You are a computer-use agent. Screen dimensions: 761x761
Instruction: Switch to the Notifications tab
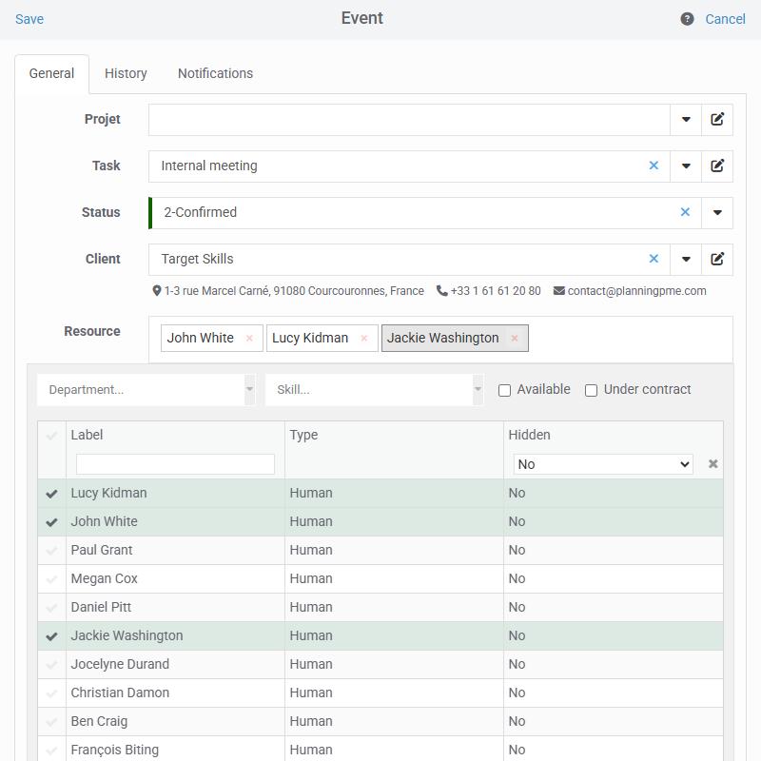[x=215, y=74]
